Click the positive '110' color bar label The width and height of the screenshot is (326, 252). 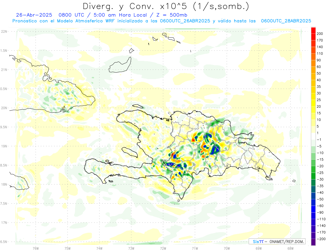(x=320, y=54)
